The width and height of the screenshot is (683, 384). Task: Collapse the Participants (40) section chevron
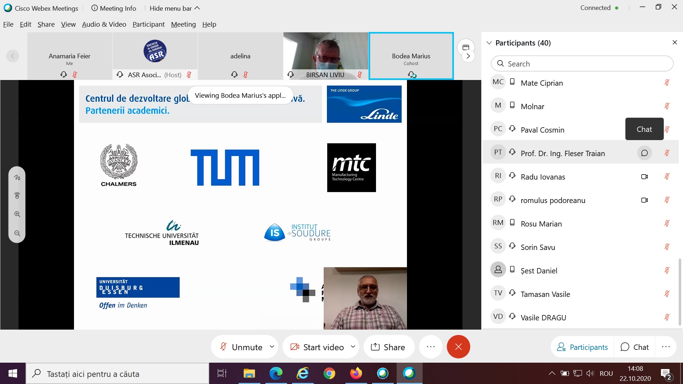click(x=489, y=43)
